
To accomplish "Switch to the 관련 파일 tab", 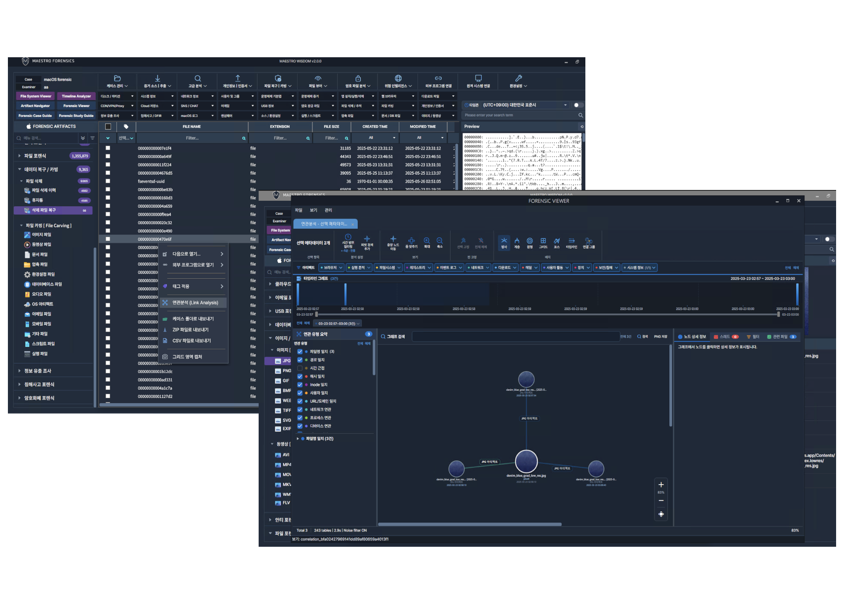I will 781,337.
